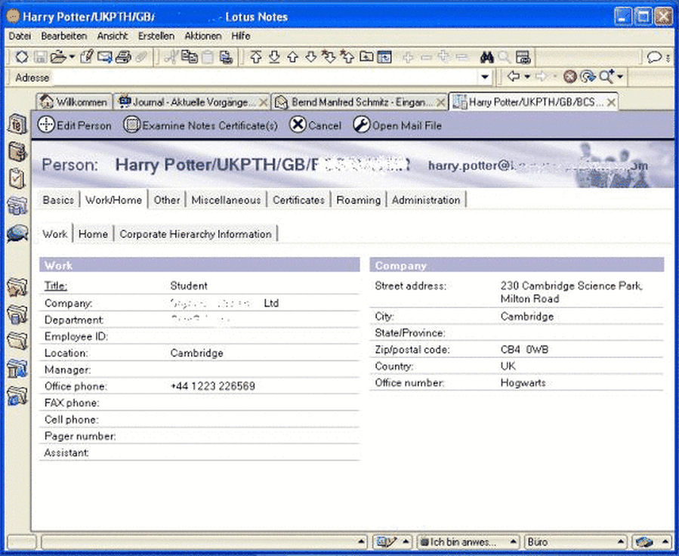This screenshot has width=679, height=556.
Task: Click the Office phone value +44 1223 226569
Action: 213,386
